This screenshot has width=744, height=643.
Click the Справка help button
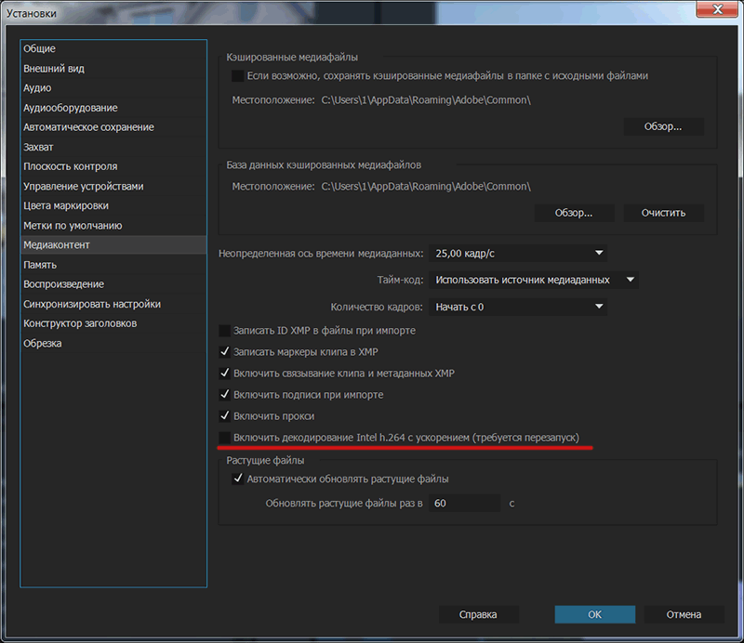click(478, 614)
